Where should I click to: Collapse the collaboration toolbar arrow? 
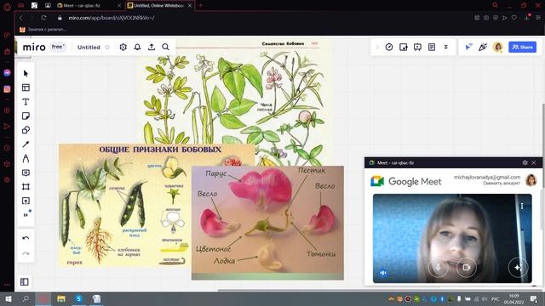point(377,47)
